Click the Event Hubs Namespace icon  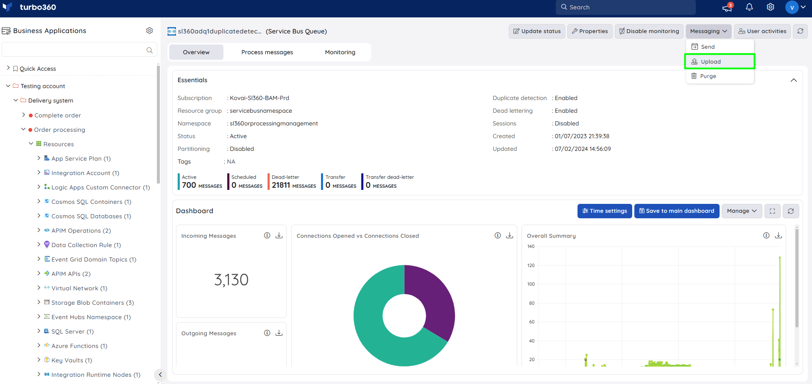pyautogui.click(x=47, y=317)
